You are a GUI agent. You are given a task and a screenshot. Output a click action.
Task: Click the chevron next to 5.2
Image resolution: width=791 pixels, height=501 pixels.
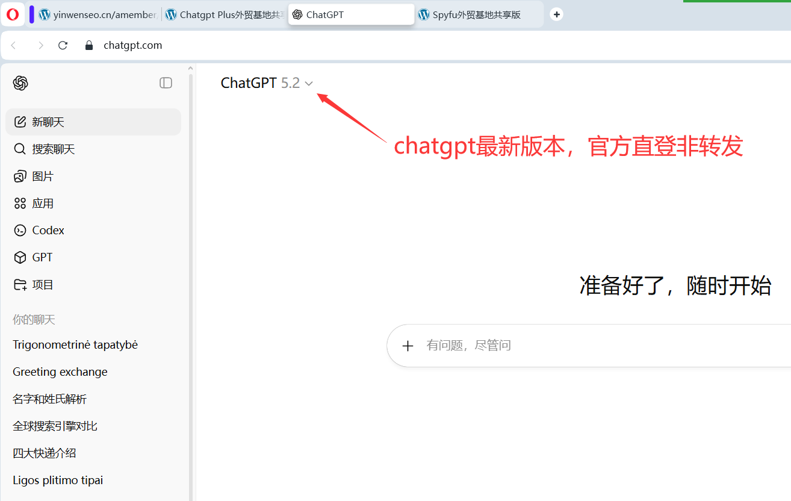(309, 84)
